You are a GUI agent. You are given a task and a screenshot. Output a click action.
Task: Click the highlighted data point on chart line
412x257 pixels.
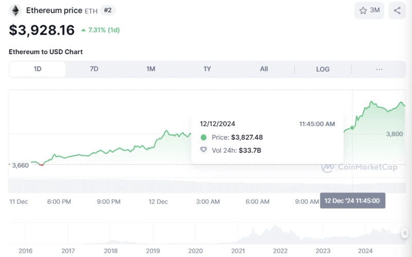352,127
